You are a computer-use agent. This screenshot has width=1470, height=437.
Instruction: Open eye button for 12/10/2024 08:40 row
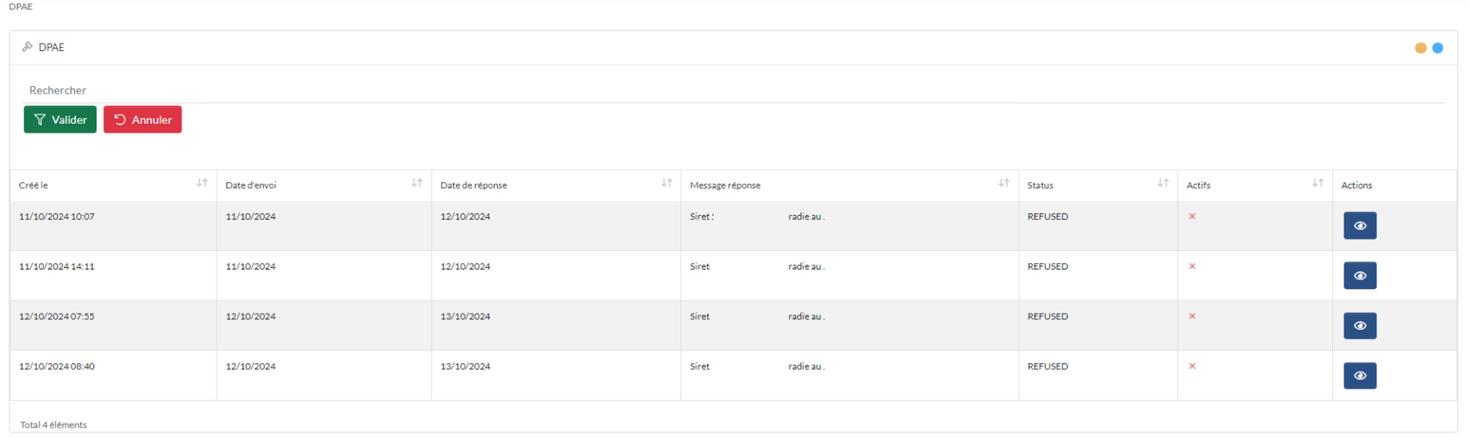click(1360, 375)
